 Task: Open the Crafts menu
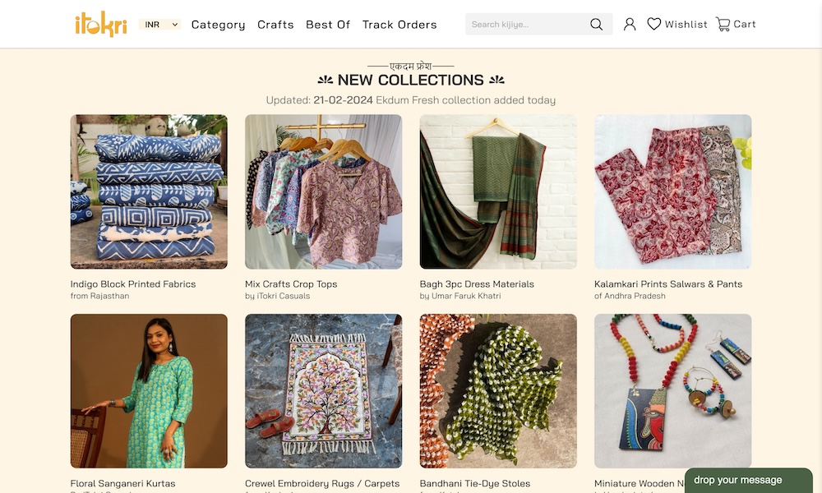[x=275, y=25]
